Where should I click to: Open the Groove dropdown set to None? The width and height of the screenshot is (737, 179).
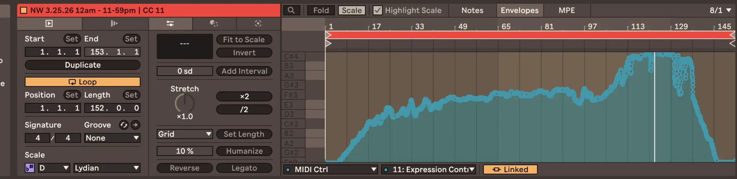point(112,138)
